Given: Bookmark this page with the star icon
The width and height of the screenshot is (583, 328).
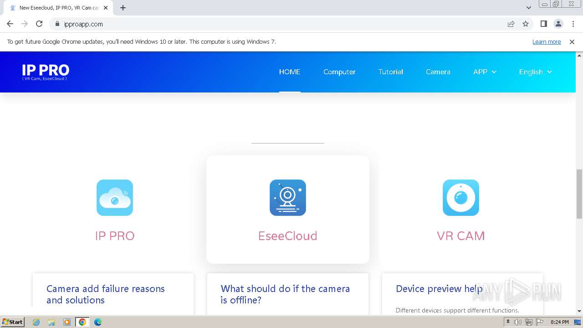Looking at the screenshot, I should (x=526, y=24).
